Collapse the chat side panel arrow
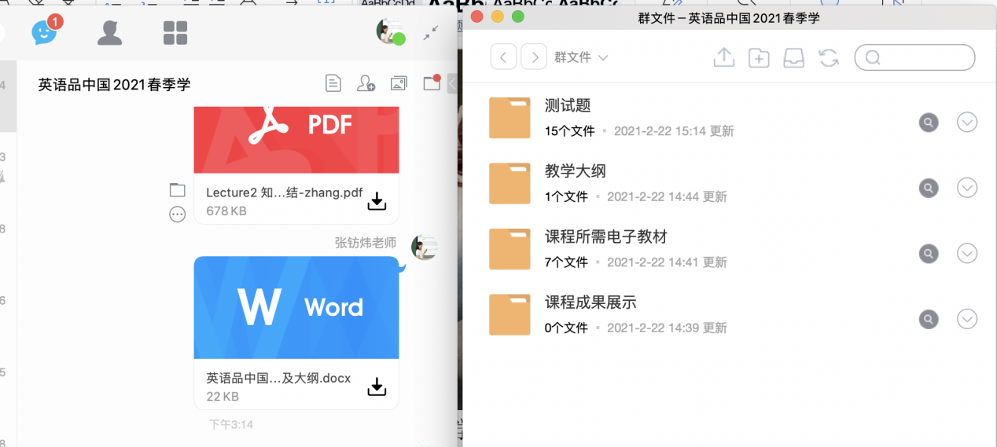The height and width of the screenshot is (447, 997). [x=452, y=83]
